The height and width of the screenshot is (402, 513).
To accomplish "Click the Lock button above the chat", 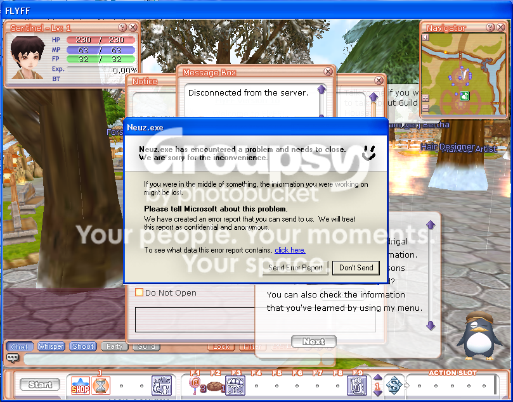I will (x=221, y=347).
